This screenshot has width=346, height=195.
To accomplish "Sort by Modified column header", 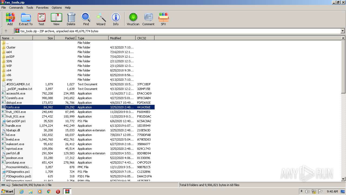I will tap(122, 38).
